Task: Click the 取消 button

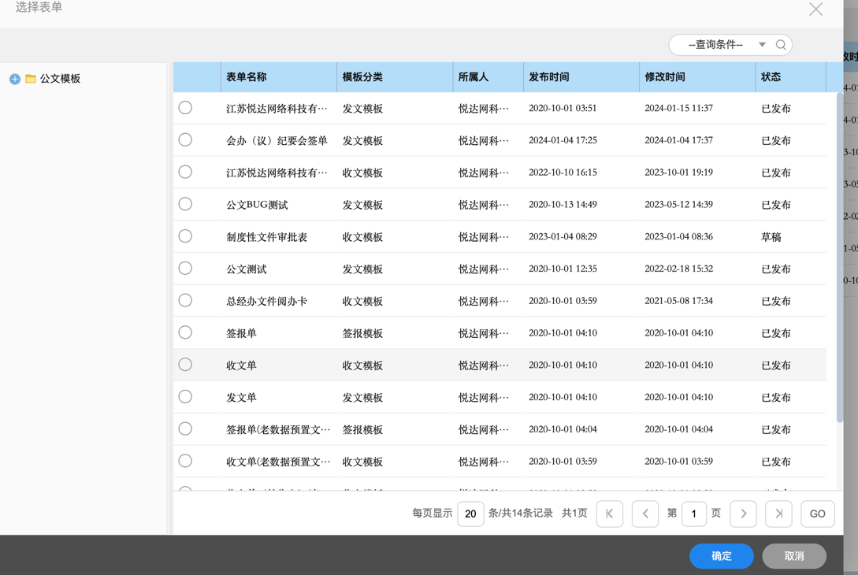Action: pos(794,556)
